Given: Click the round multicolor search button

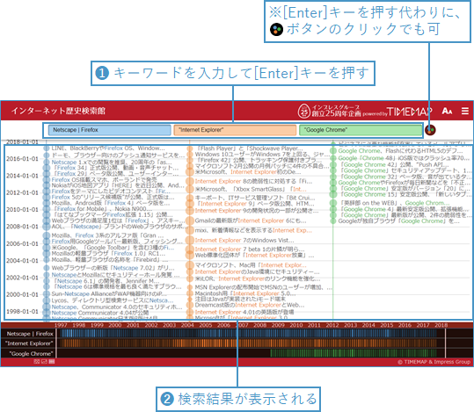Looking at the screenshot, I should (430, 130).
